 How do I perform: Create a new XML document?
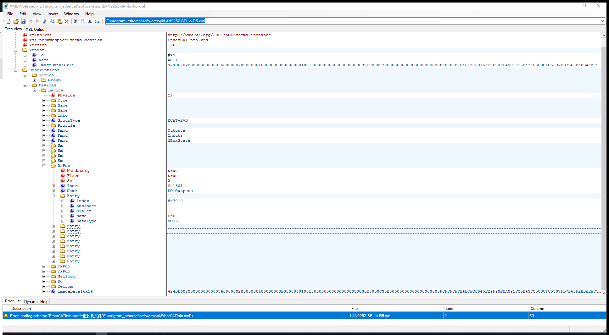pos(8,21)
